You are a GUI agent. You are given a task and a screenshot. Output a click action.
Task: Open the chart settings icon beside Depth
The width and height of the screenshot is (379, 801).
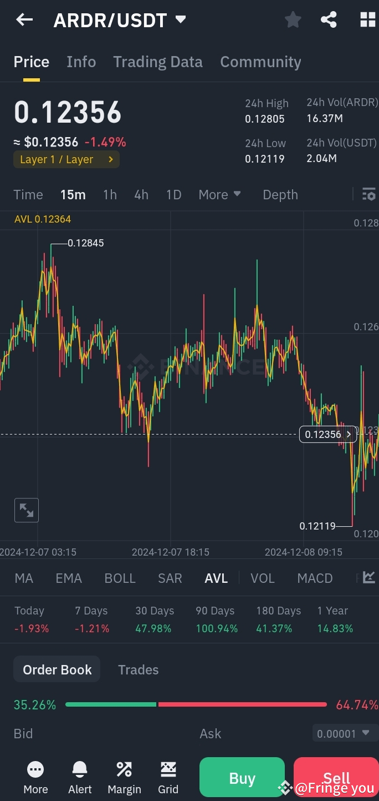click(x=368, y=194)
